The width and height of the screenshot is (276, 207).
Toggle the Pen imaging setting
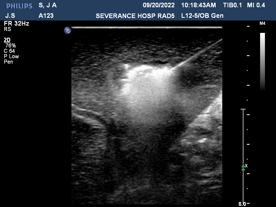tap(8, 62)
